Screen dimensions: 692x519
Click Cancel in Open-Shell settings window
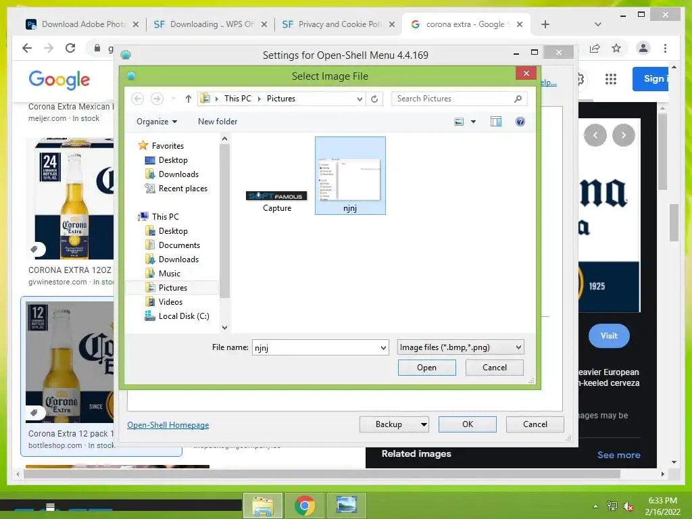535,424
